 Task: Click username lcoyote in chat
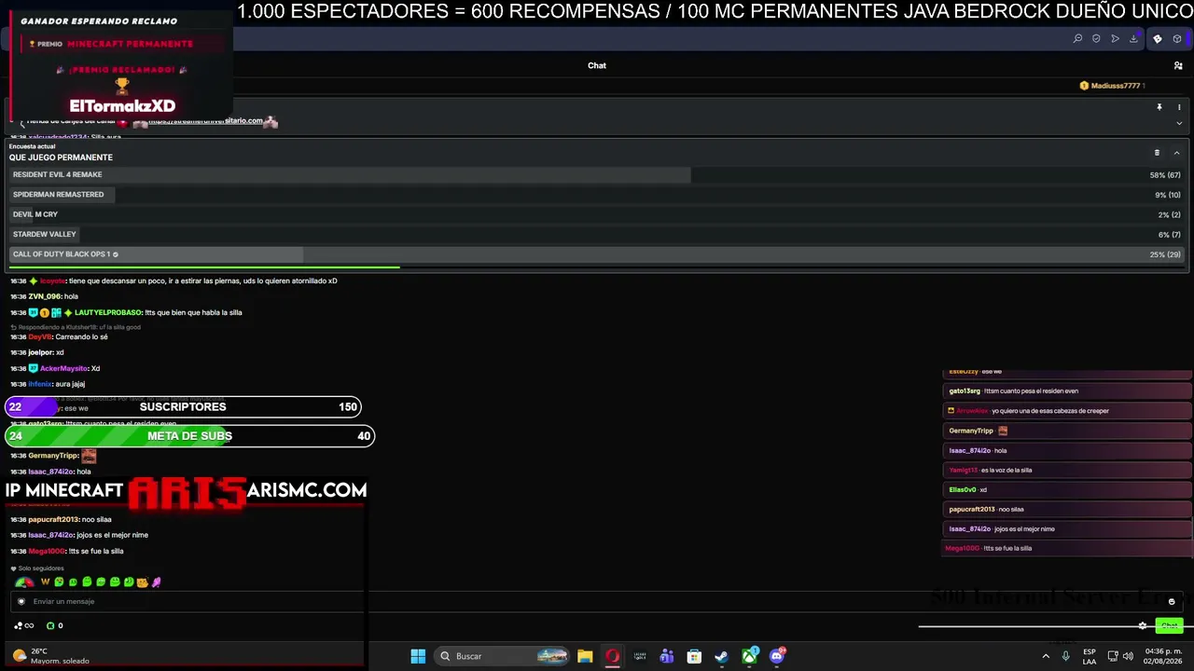pos(52,281)
